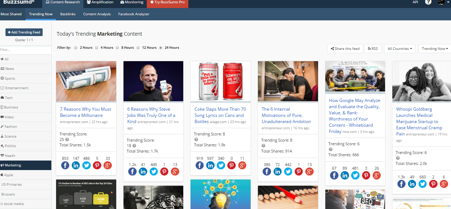This screenshot has height=209, width=451.
Task: Share the Ambition article on Google Plus
Action: click(309, 171)
